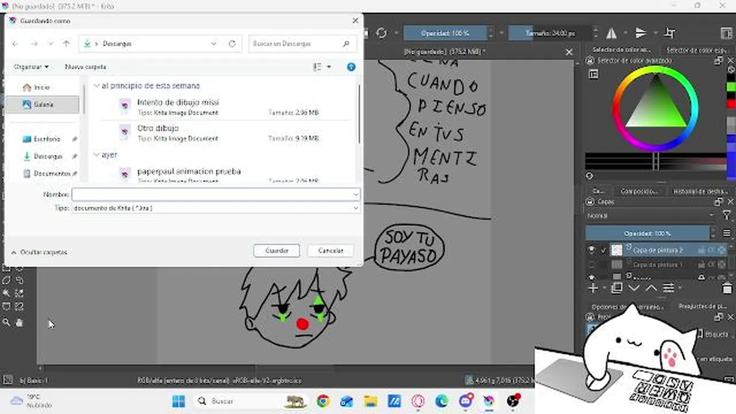Select the zoom tool in Krita toolbox
The height and width of the screenshot is (414, 736).
pyautogui.click(x=7, y=323)
